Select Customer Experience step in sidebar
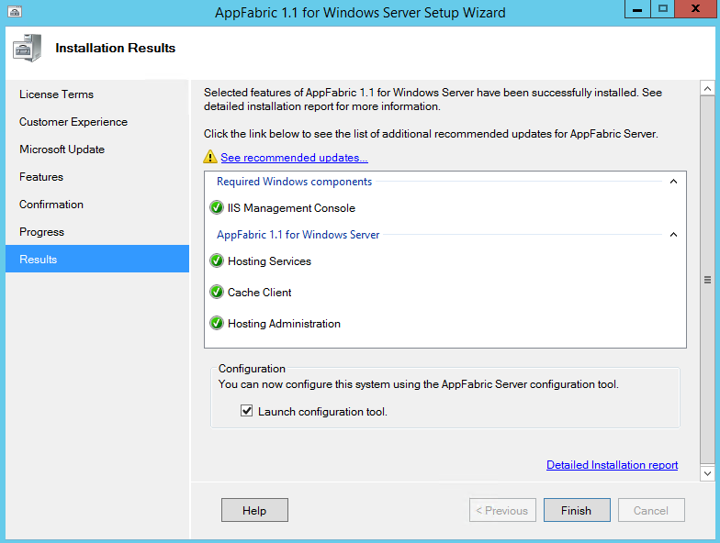Image resolution: width=720 pixels, height=543 pixels. (x=97, y=121)
